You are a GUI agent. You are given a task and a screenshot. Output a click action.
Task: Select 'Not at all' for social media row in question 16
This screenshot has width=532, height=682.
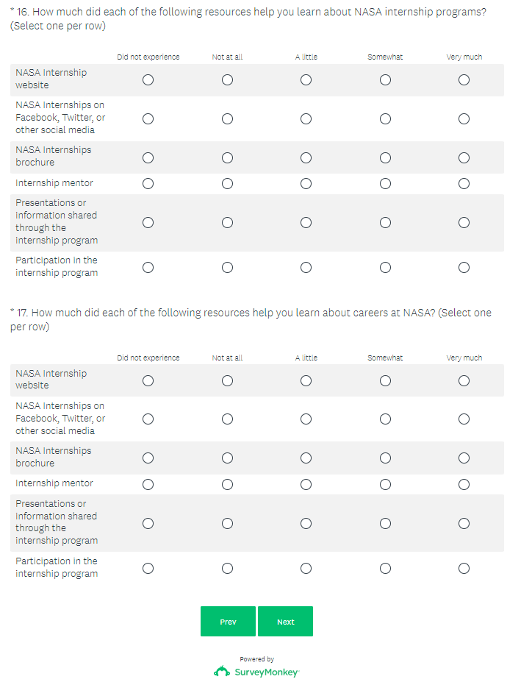tap(227, 119)
